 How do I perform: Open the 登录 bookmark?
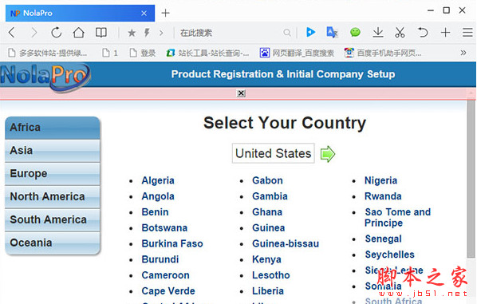tap(143, 53)
